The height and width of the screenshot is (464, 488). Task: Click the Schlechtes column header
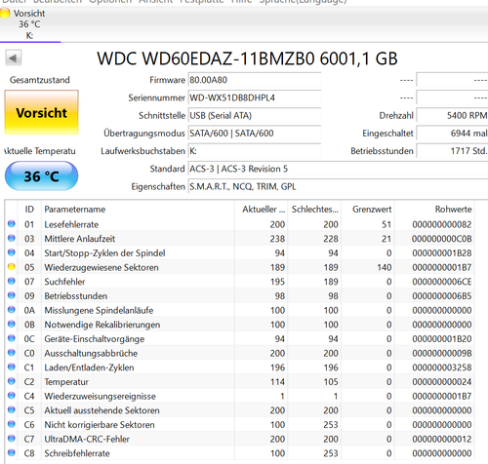(315, 210)
